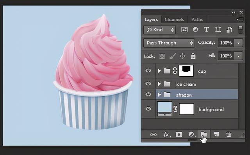Click Link layers chain icon at panel bottom
The height and width of the screenshot is (155, 250).
[154, 135]
